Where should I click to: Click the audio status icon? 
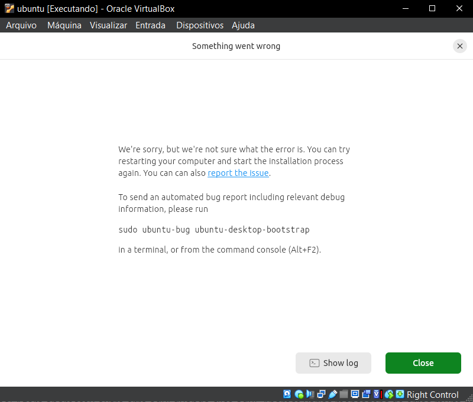pyautogui.click(x=310, y=394)
